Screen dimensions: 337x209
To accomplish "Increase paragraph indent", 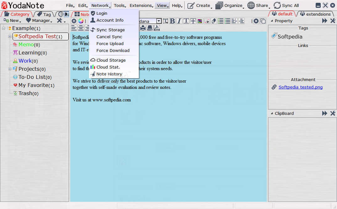I will click(x=241, y=21).
